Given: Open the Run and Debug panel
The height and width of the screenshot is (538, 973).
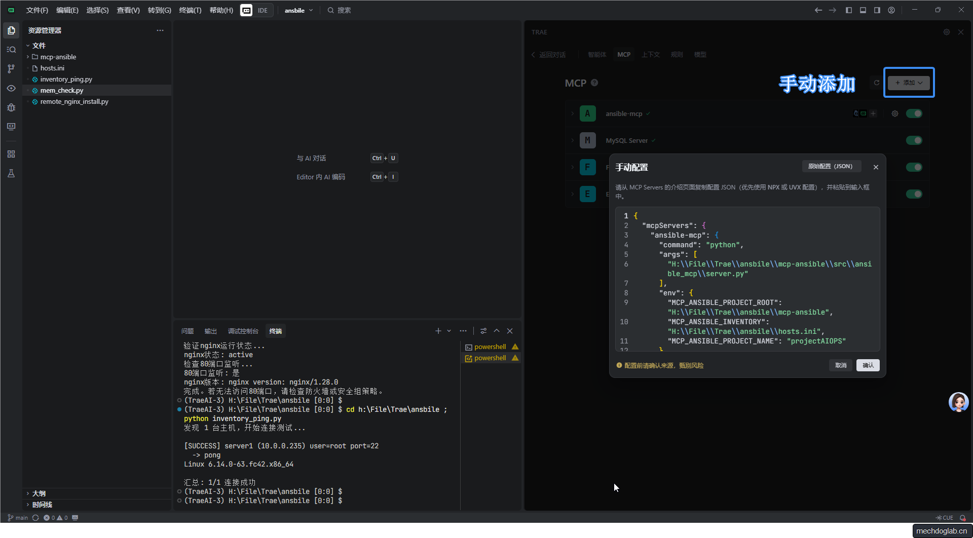Looking at the screenshot, I should click(11, 107).
